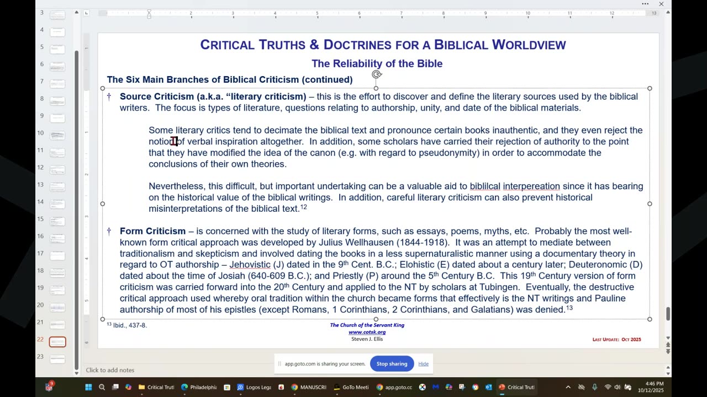Select slide thumbnail 16
This screenshot has height=397, width=707.
[x=57, y=238]
